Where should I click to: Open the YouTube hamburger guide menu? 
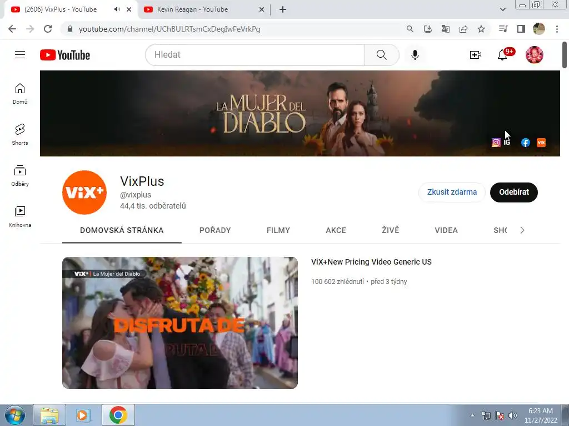coord(20,55)
